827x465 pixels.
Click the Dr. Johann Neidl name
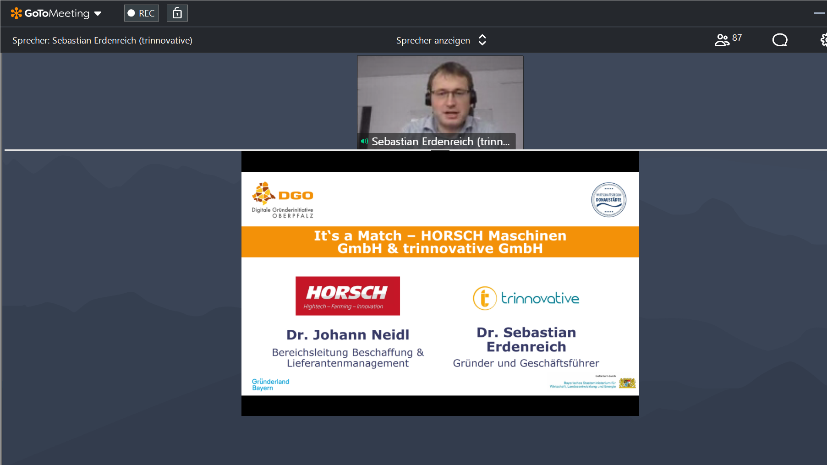[x=348, y=335]
